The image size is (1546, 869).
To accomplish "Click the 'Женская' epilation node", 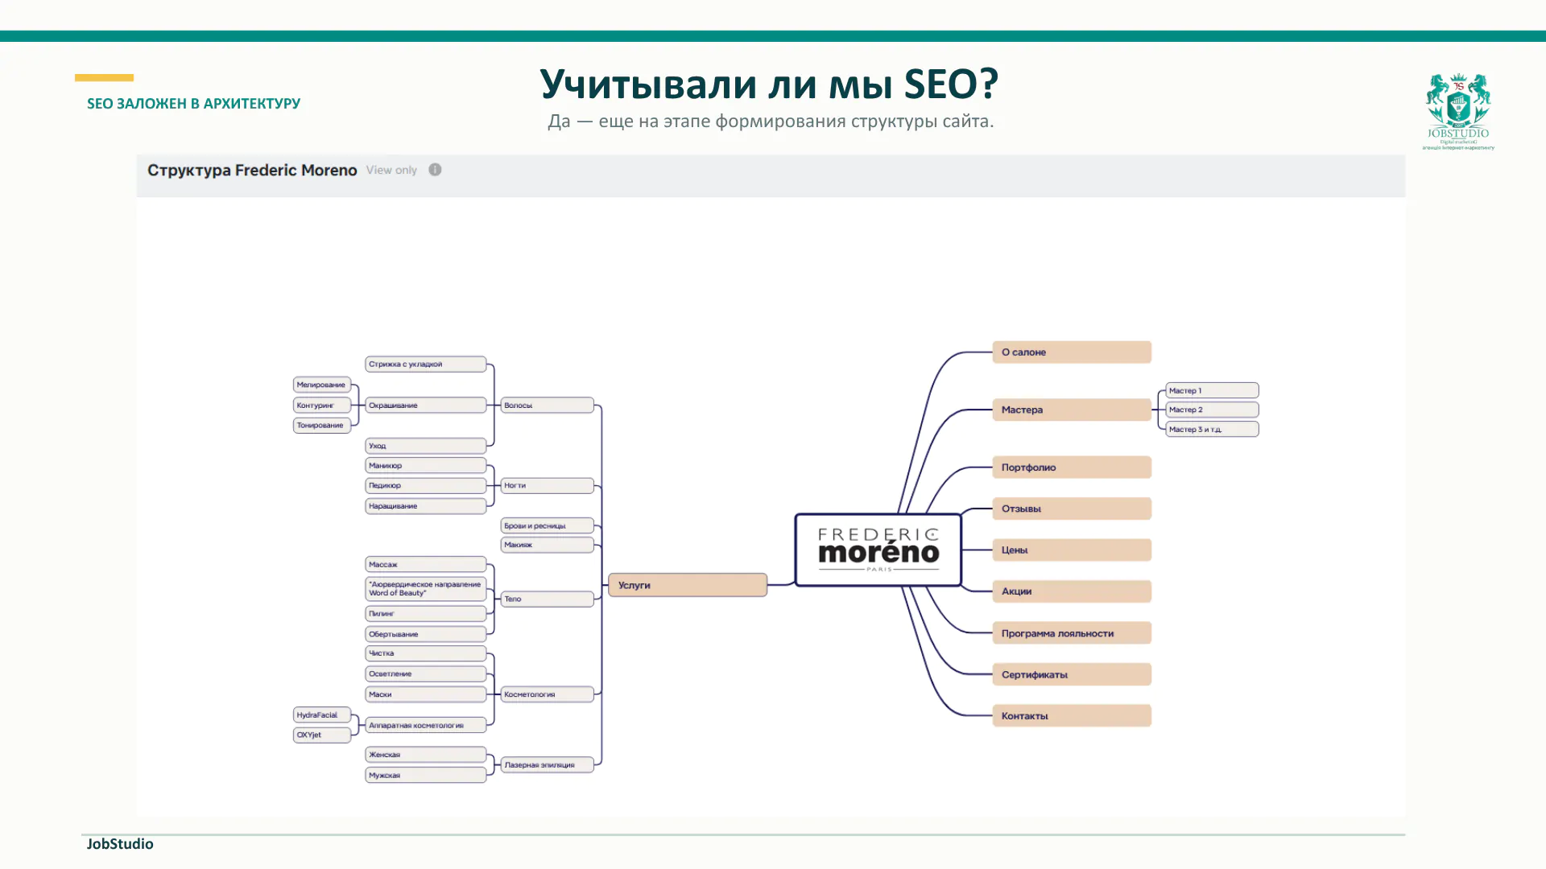I will [426, 755].
